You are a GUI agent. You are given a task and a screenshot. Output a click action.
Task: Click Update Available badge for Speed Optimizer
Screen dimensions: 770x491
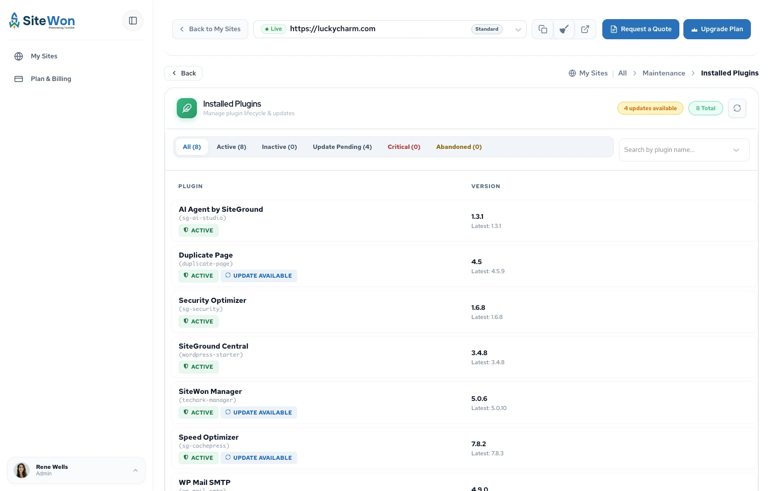[x=259, y=458]
